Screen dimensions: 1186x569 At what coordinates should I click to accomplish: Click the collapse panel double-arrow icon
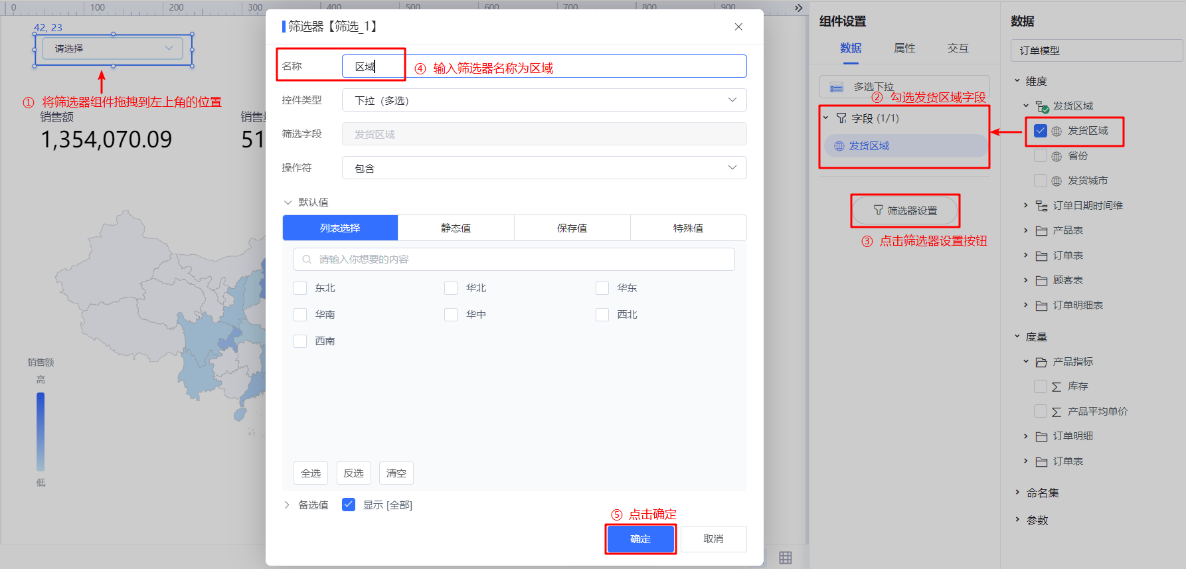pos(798,8)
